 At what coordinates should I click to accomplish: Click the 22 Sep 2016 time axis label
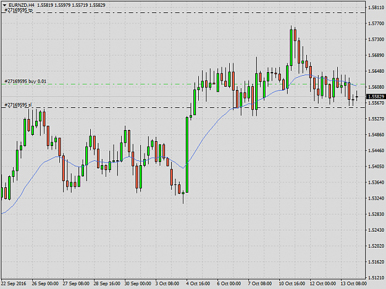tap(14, 283)
